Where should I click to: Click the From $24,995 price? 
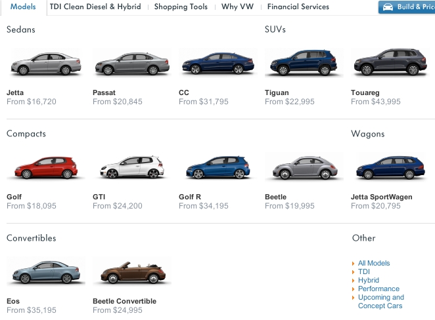coord(118,310)
